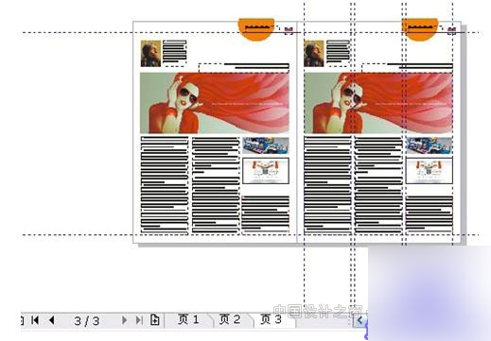Viewport: 491px width, 341px height.
Task: Select the first text column on the left page
Action: (165, 185)
